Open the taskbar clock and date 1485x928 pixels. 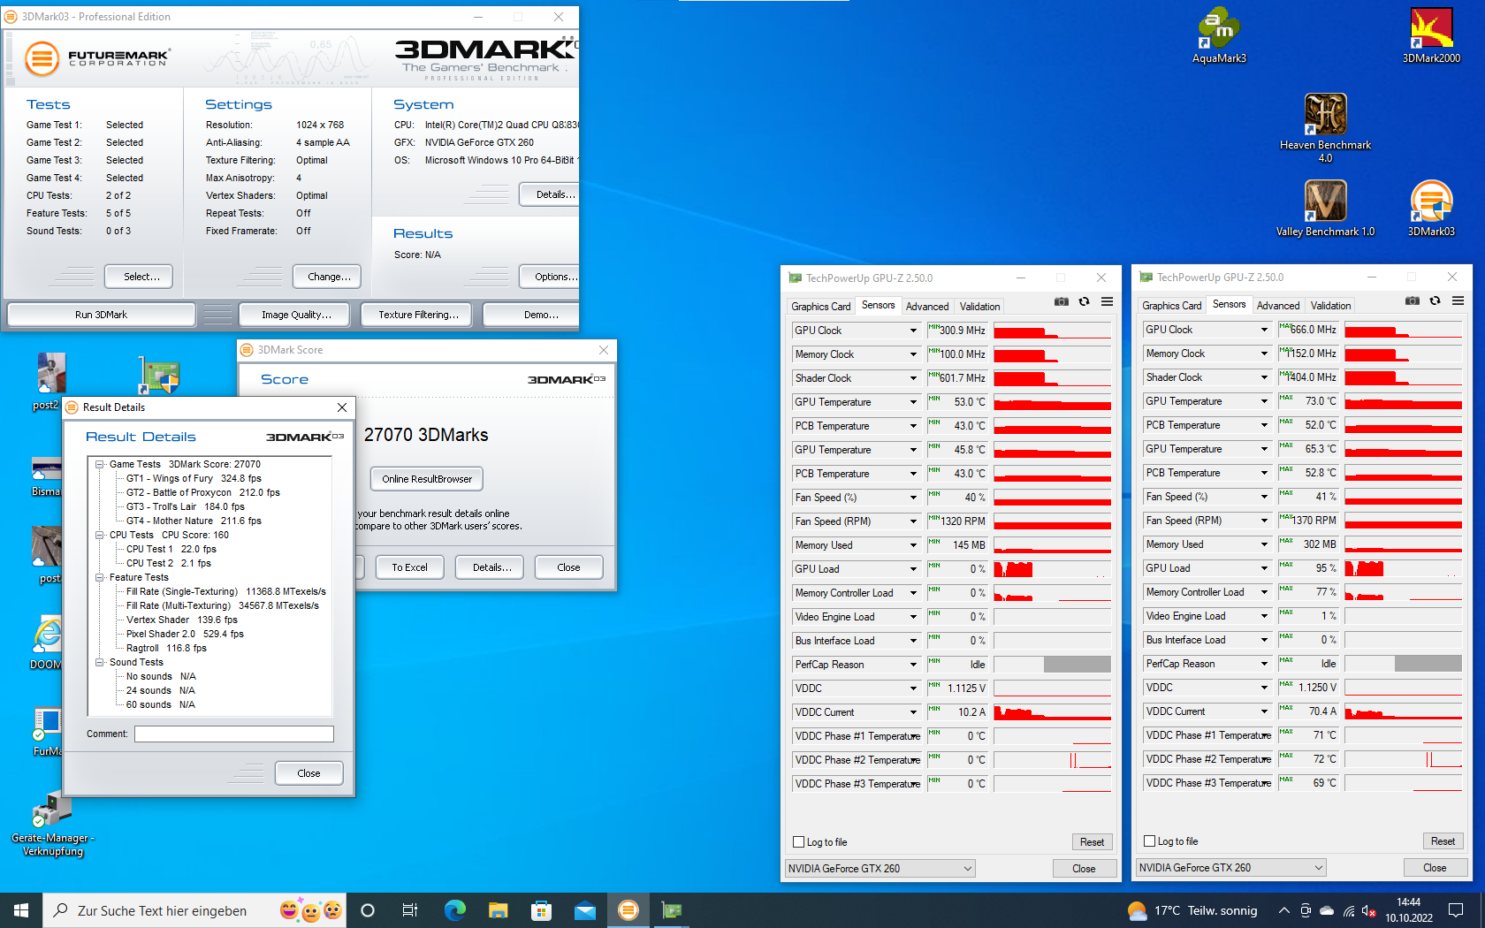click(1409, 910)
